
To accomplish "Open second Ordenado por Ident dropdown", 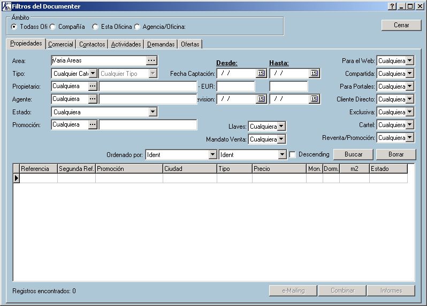I will click(282, 155).
